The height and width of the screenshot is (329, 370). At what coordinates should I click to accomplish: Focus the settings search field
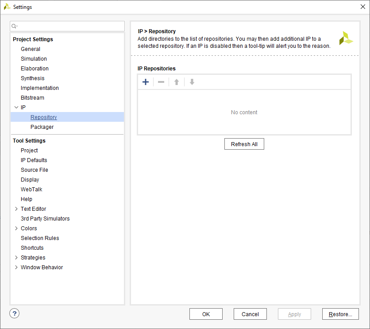(x=67, y=26)
